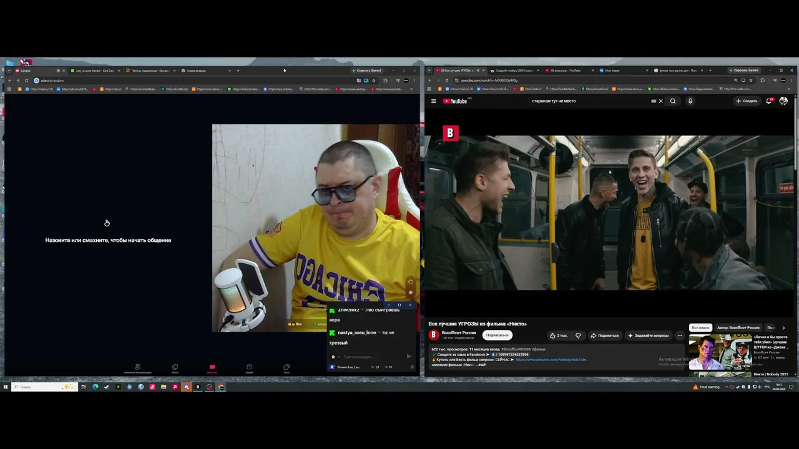Click the Windows taskbar search box
Viewport: 799px width, 449px height.
tap(44, 387)
